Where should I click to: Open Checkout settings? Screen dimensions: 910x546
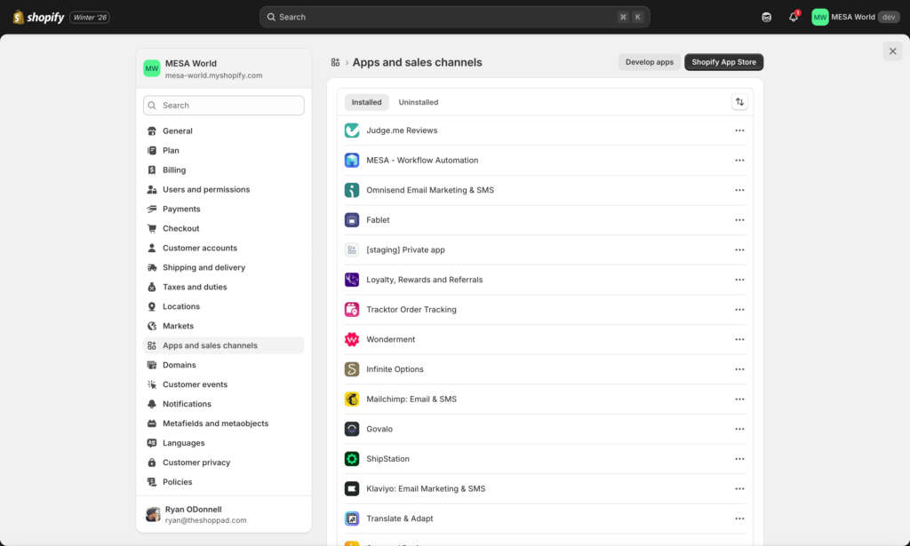point(223,228)
